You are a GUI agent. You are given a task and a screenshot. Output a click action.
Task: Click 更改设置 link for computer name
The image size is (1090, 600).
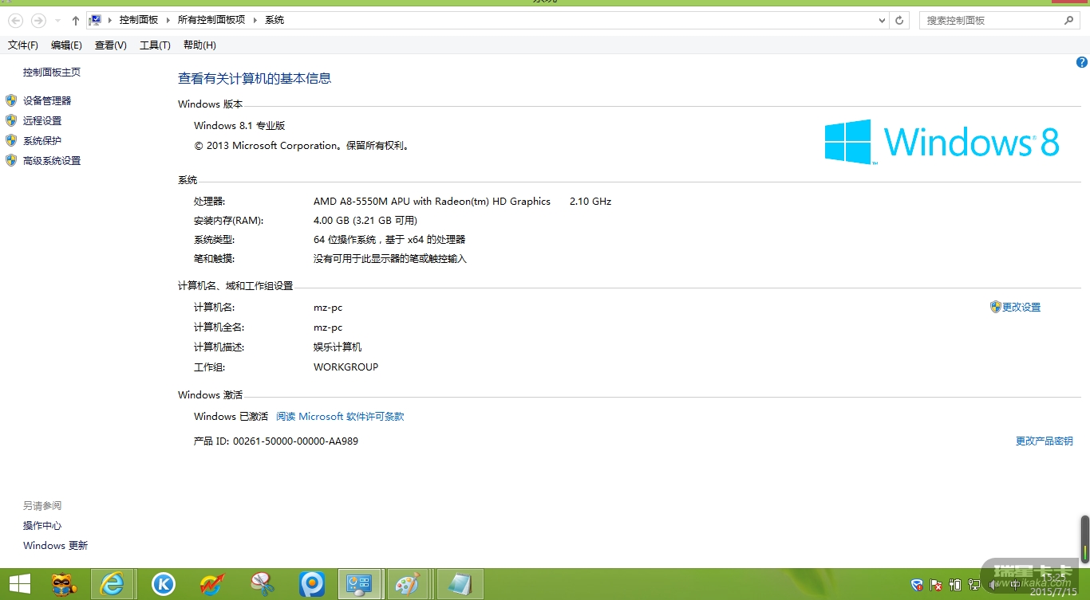click(1021, 308)
